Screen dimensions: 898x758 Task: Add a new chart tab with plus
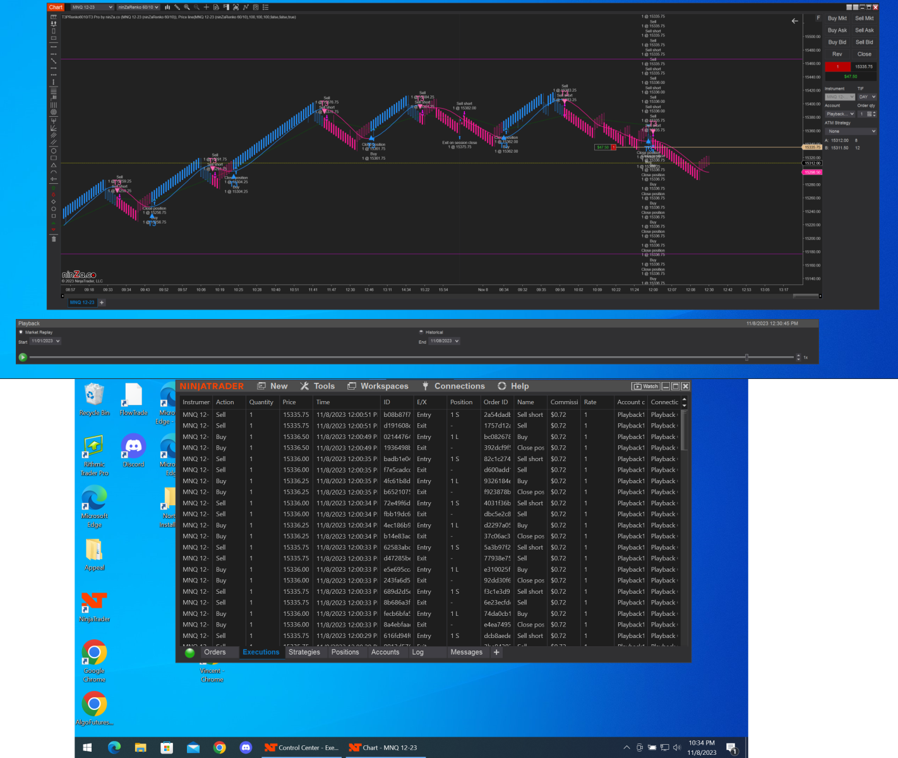pyautogui.click(x=102, y=303)
